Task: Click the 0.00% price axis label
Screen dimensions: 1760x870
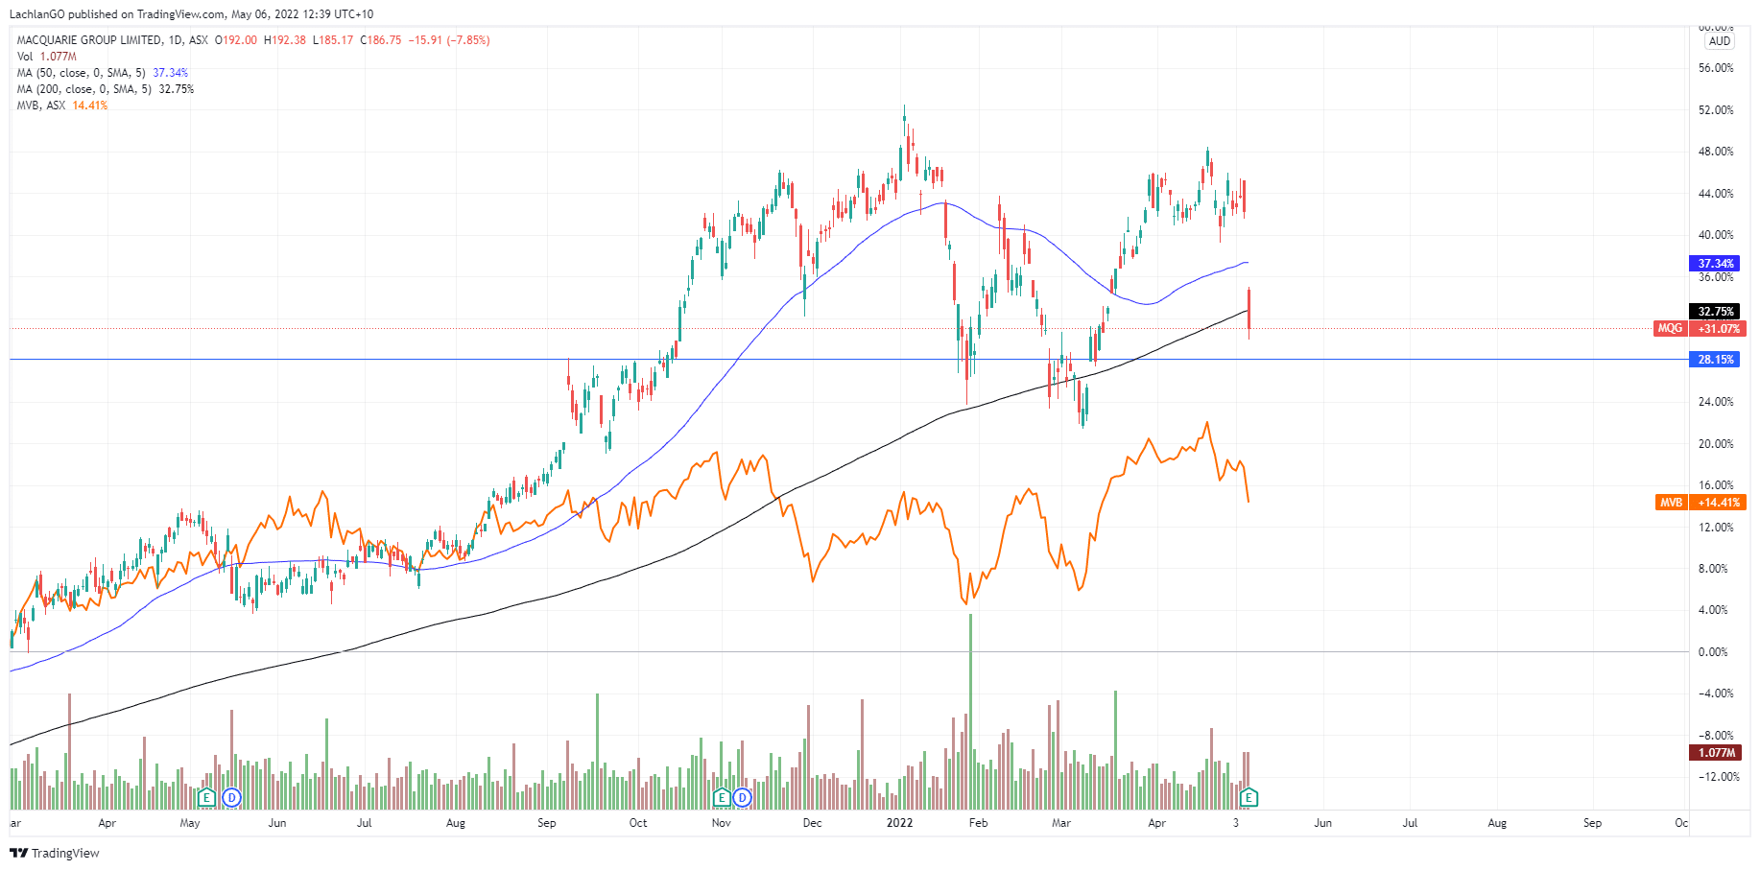Action: click(x=1713, y=652)
